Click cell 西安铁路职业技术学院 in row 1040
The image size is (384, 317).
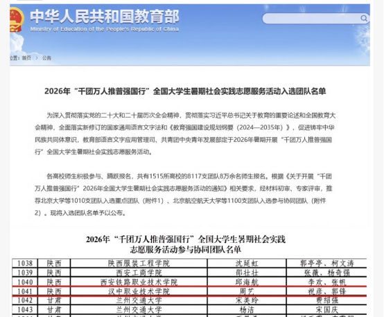click(139, 282)
